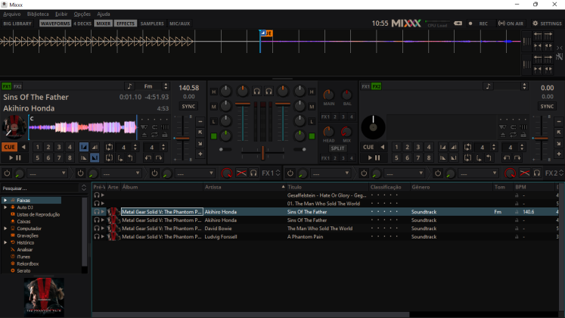
Task: Toggle WAVEFORMS view
Action: (55, 23)
